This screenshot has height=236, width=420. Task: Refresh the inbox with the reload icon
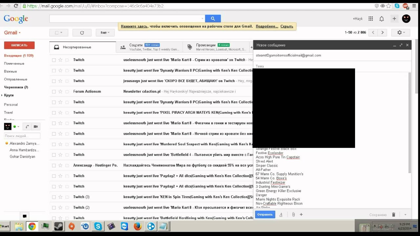point(82,33)
